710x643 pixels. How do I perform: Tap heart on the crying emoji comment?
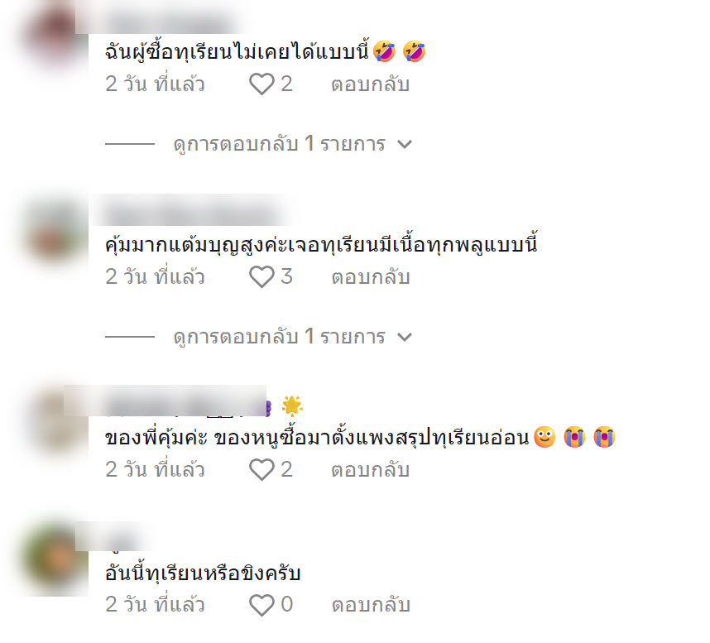click(x=261, y=469)
